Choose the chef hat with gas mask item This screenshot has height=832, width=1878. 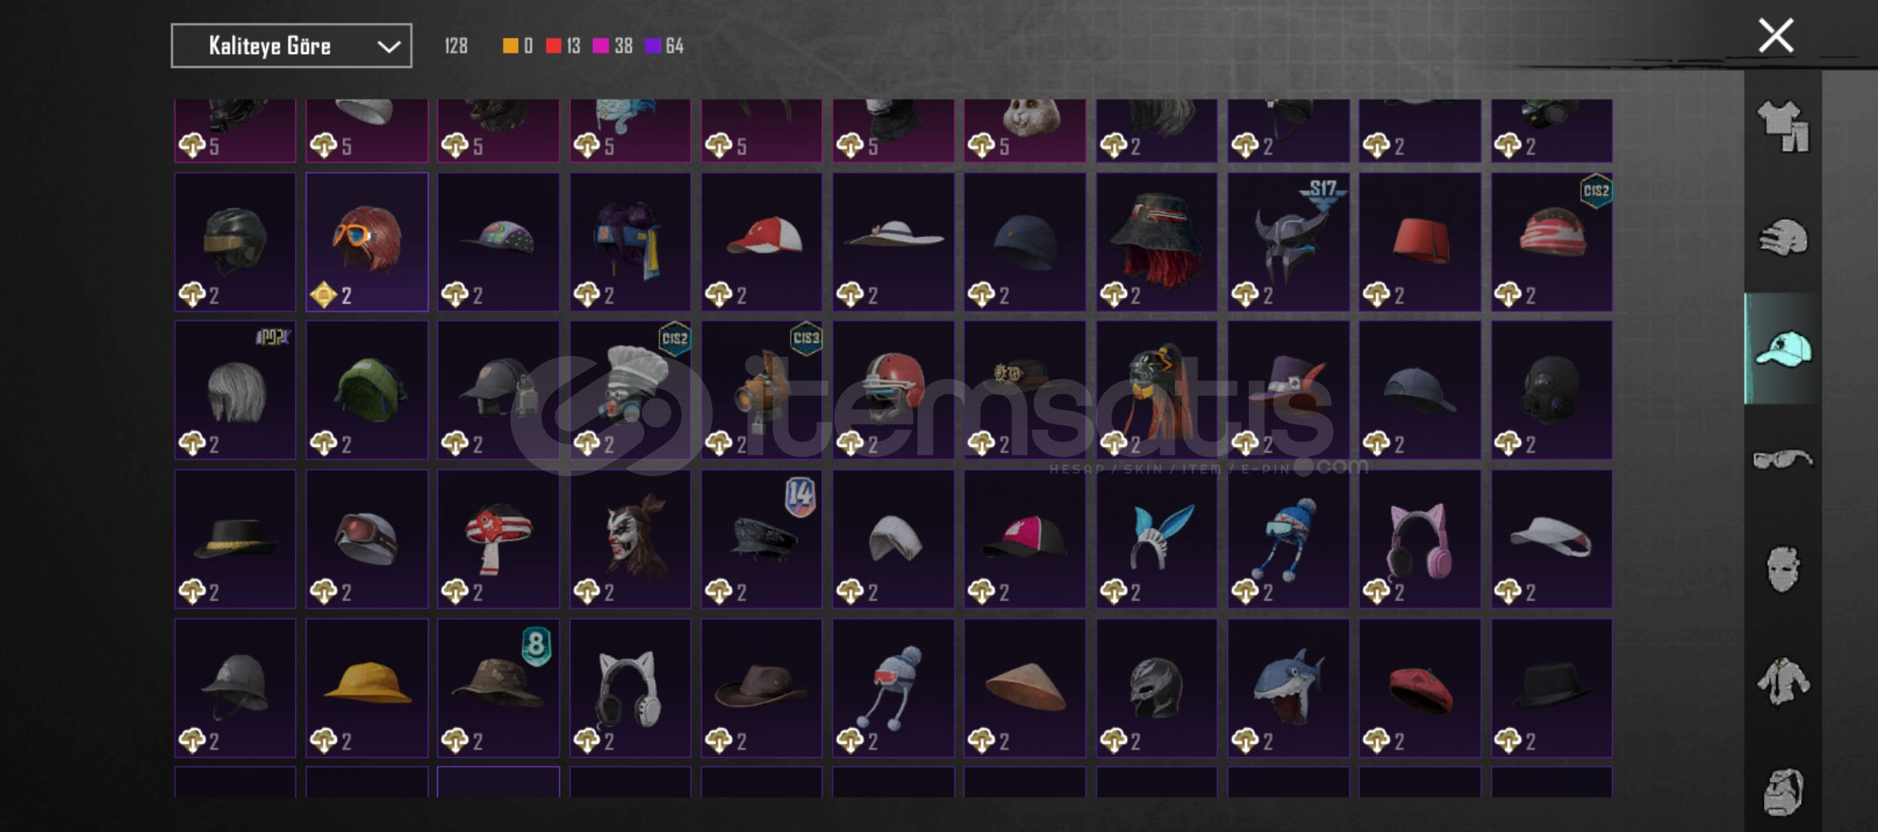(631, 390)
